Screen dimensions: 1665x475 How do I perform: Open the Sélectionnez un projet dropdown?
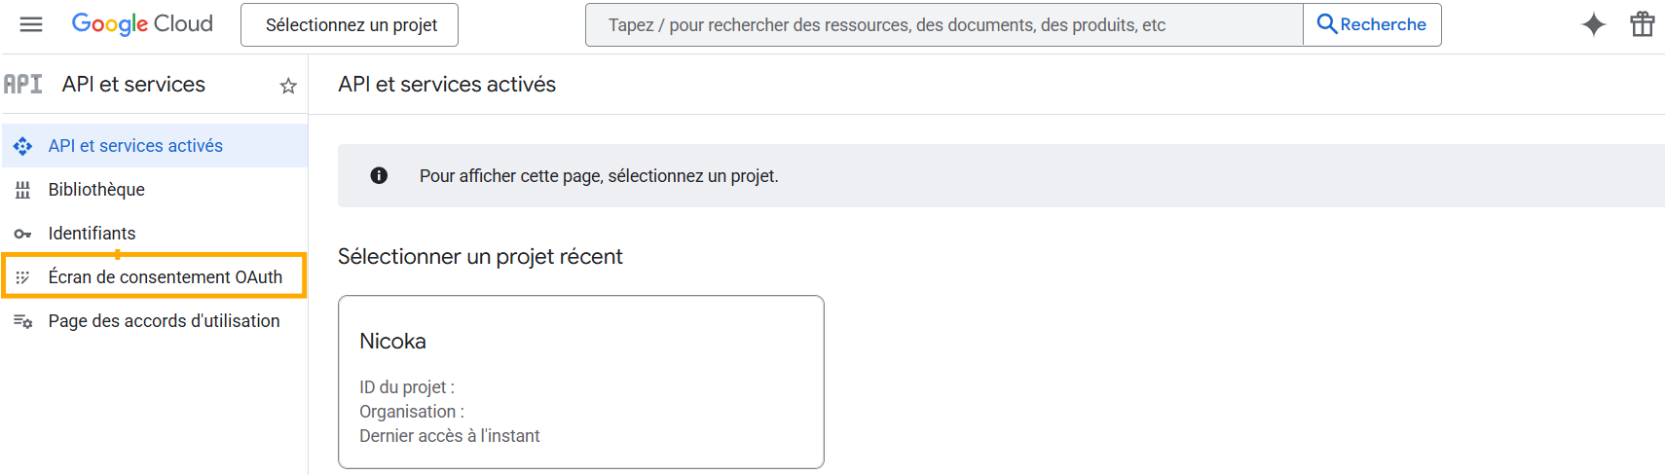click(351, 25)
